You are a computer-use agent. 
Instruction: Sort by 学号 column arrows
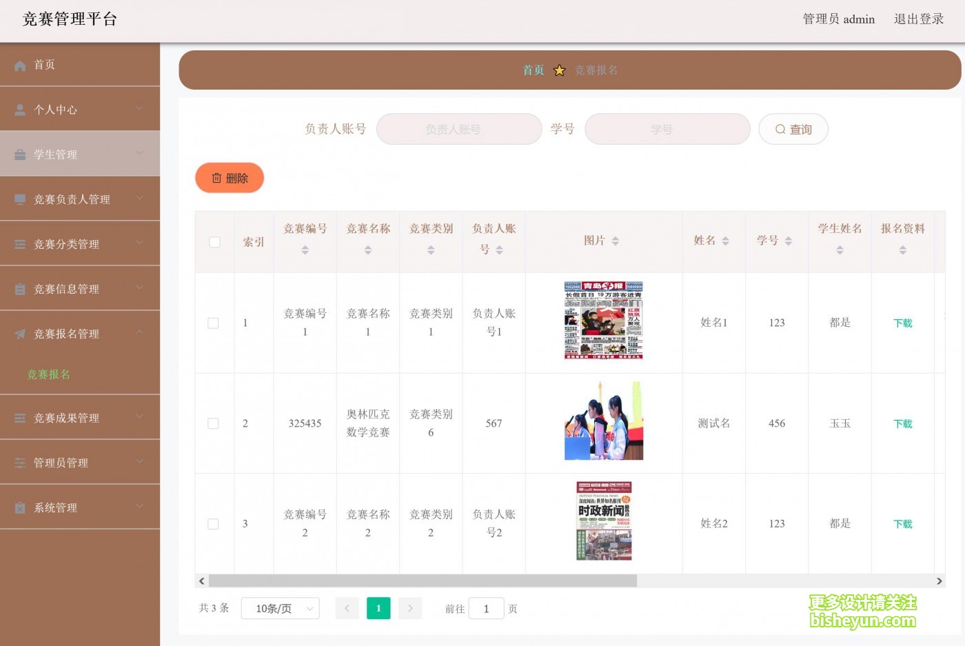[x=789, y=241]
